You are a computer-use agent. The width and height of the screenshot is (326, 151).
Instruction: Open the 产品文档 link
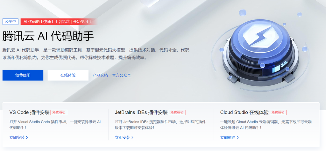pyautogui.click(x=100, y=75)
